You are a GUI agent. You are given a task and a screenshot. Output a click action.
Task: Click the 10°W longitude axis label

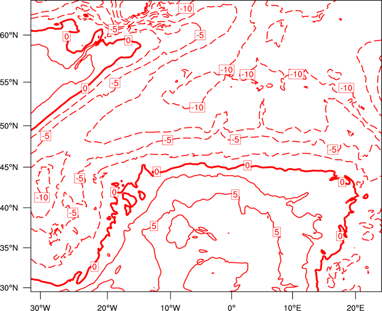click(170, 308)
